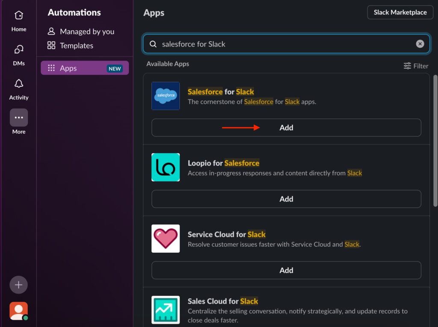Click the More ellipsis icon
438x327 pixels.
pyautogui.click(x=18, y=118)
